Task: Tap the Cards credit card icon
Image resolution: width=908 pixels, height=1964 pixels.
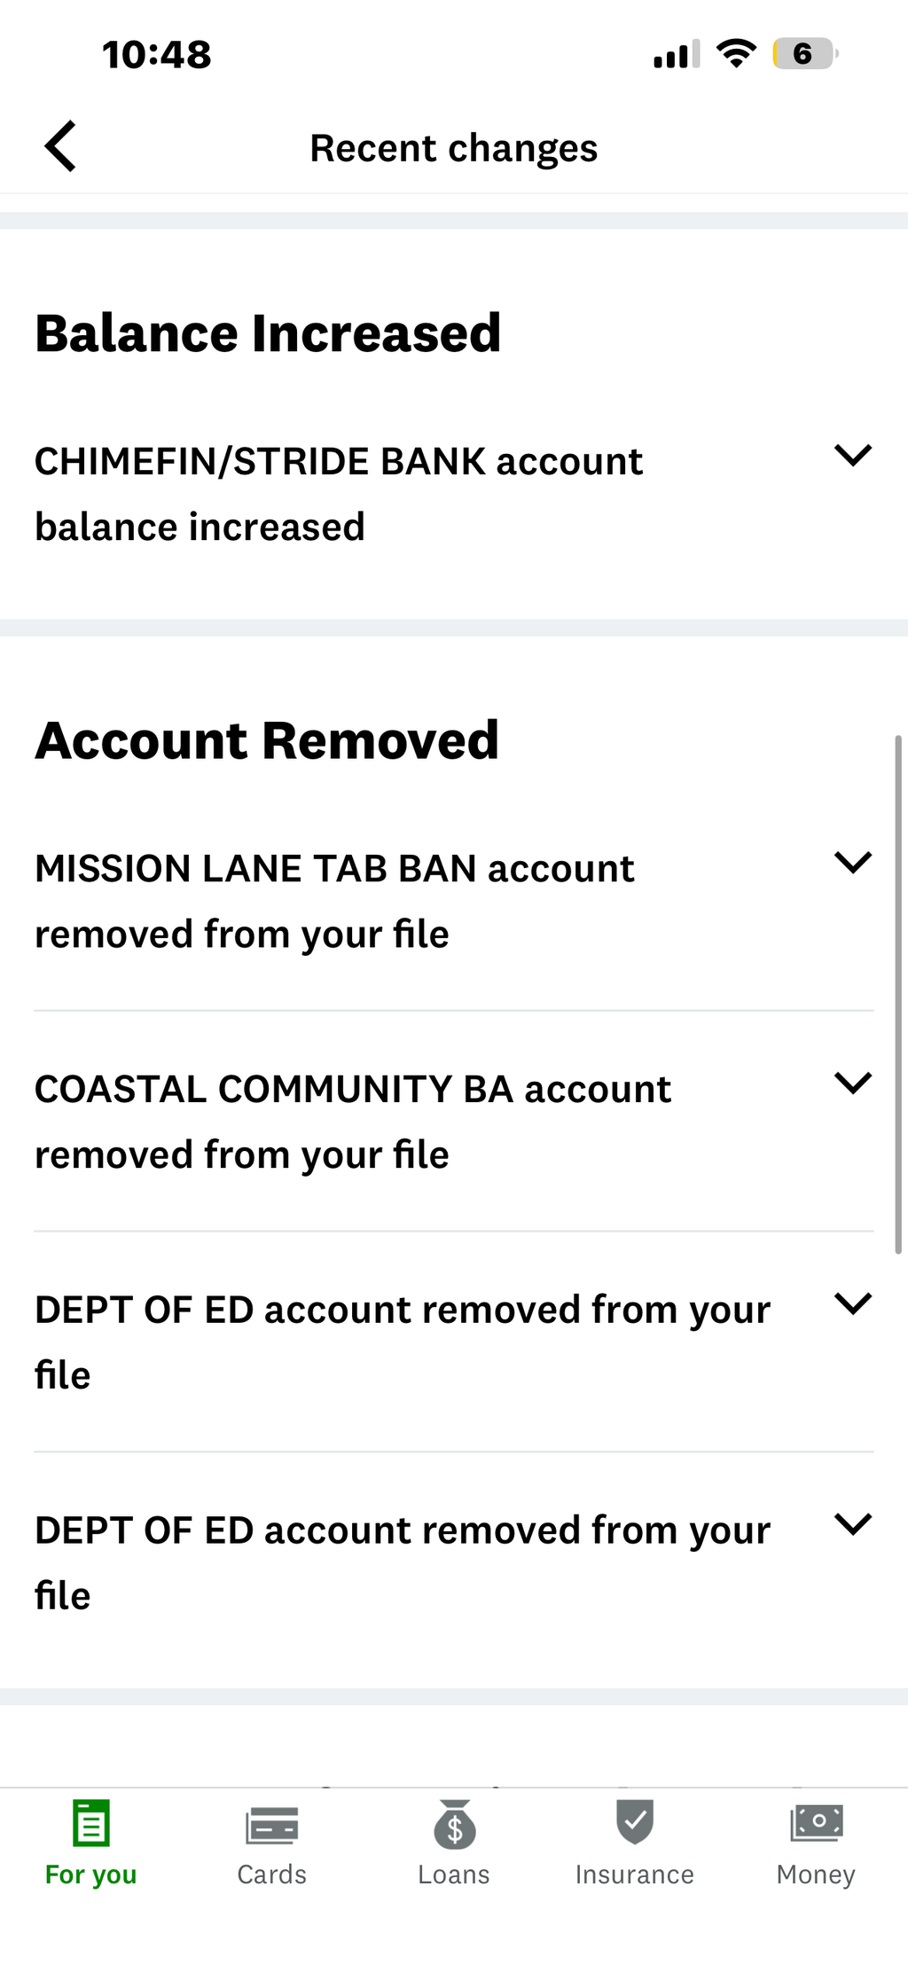Action: (272, 1825)
